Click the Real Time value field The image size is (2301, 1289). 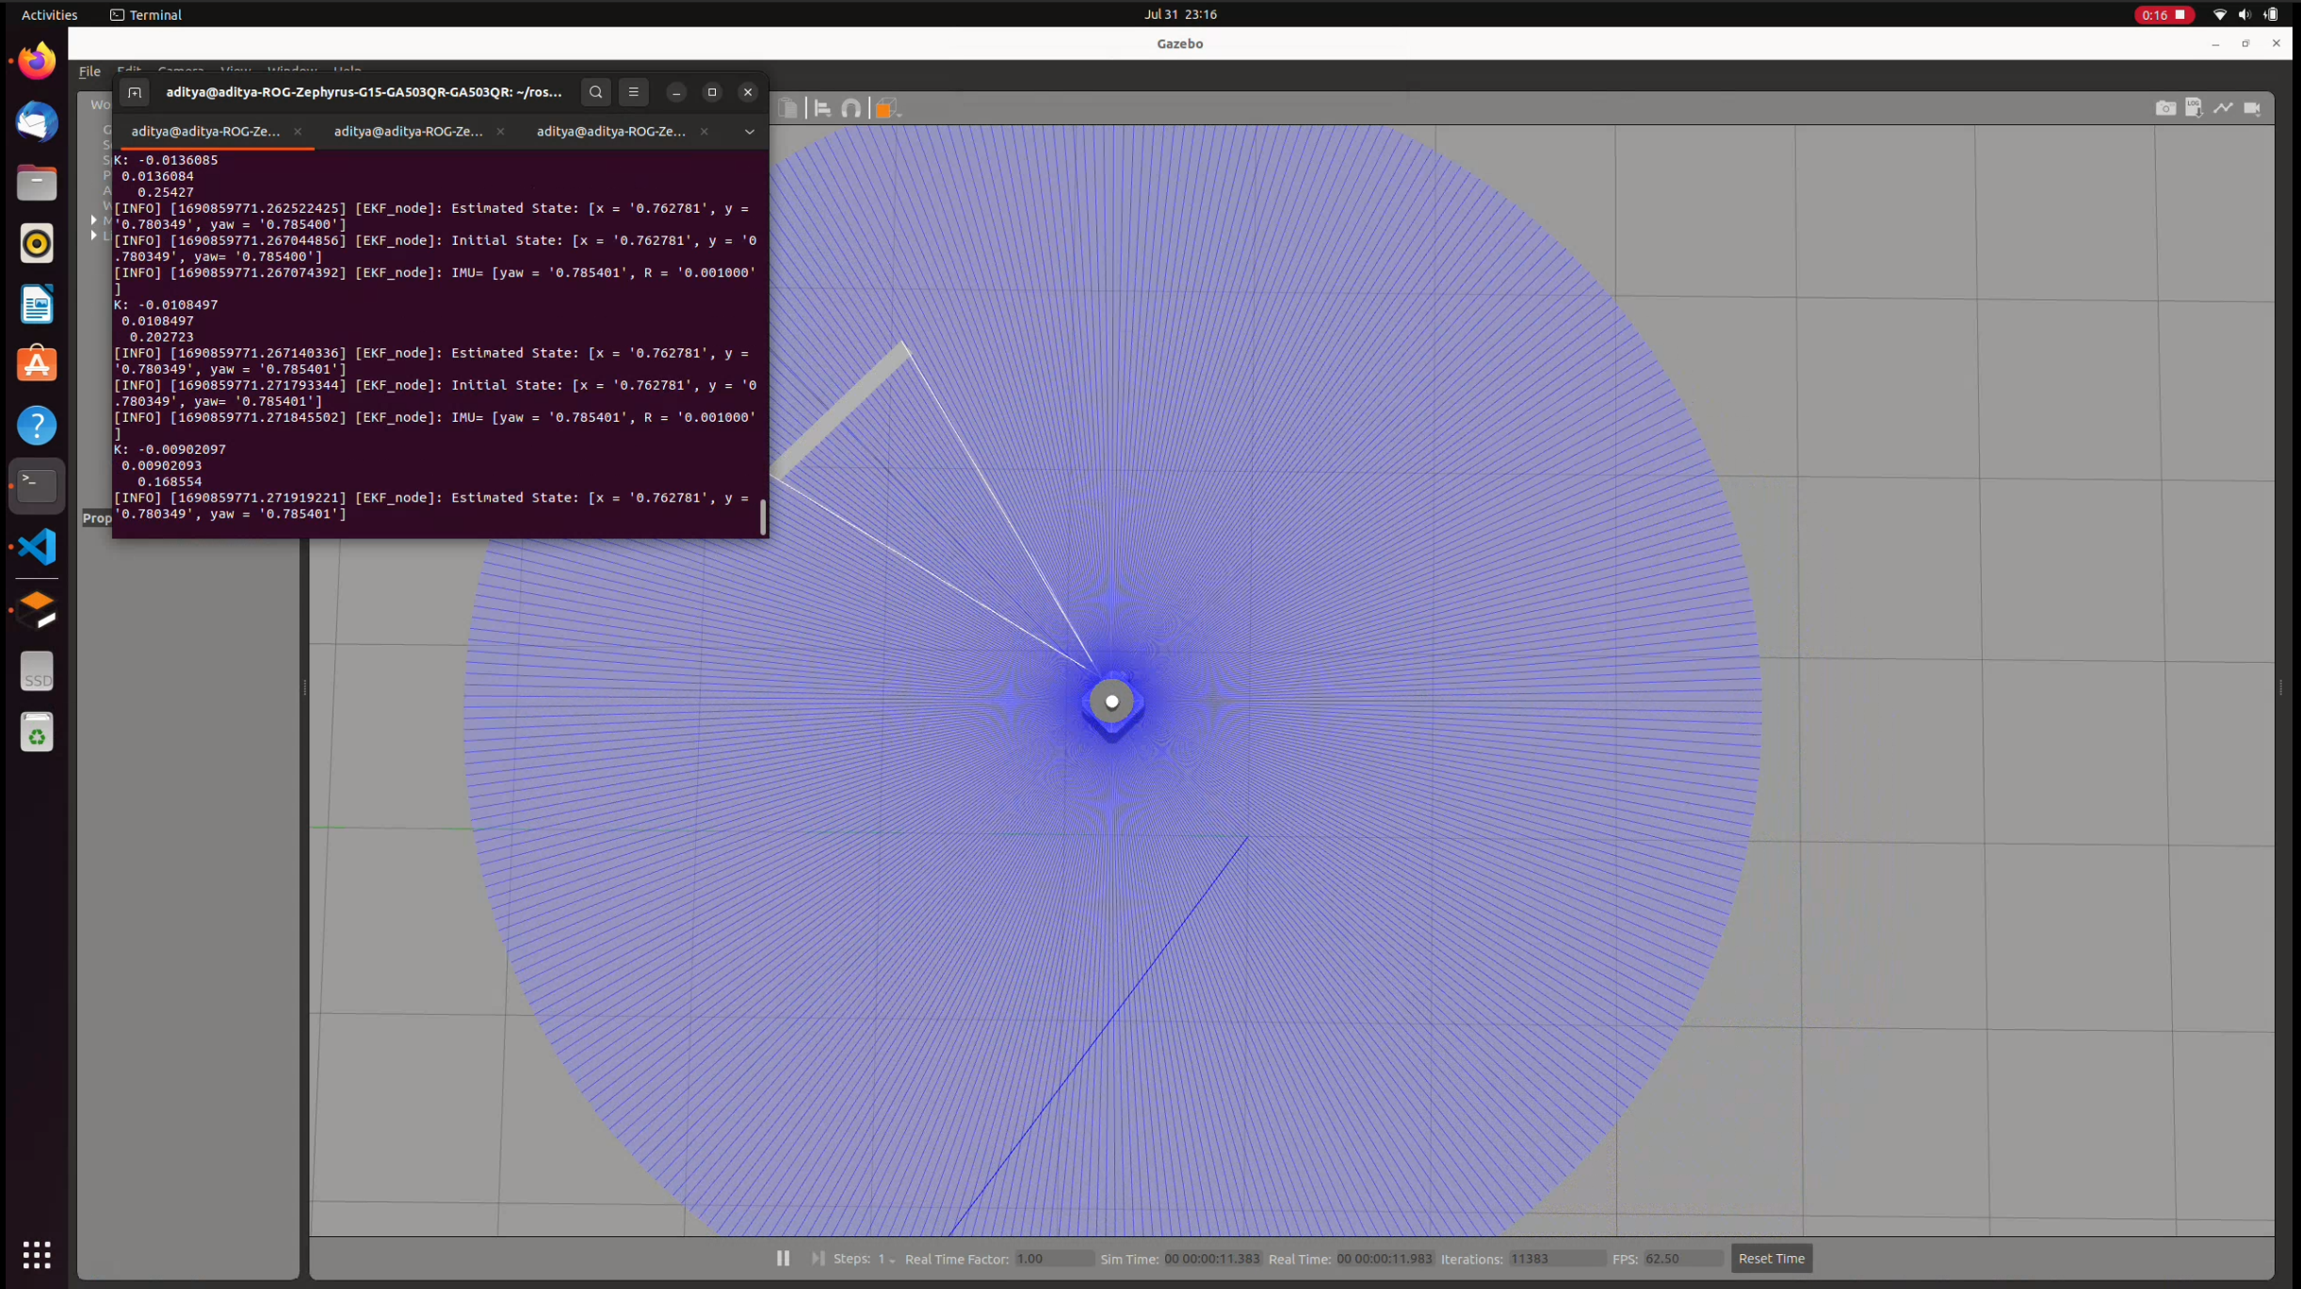coord(1385,1259)
